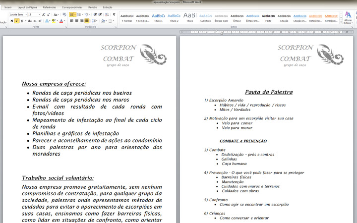Open multilevel list menu

pos(87,14)
